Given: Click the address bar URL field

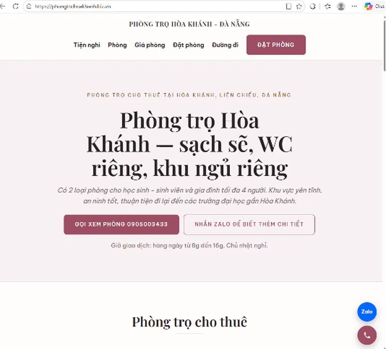Looking at the screenshot, I should (x=158, y=6).
